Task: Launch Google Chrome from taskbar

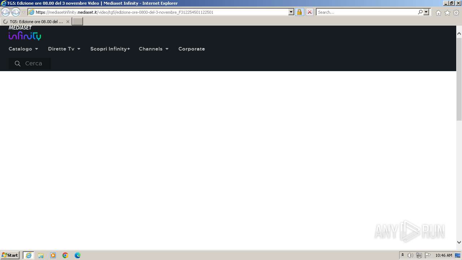Action: click(65, 255)
